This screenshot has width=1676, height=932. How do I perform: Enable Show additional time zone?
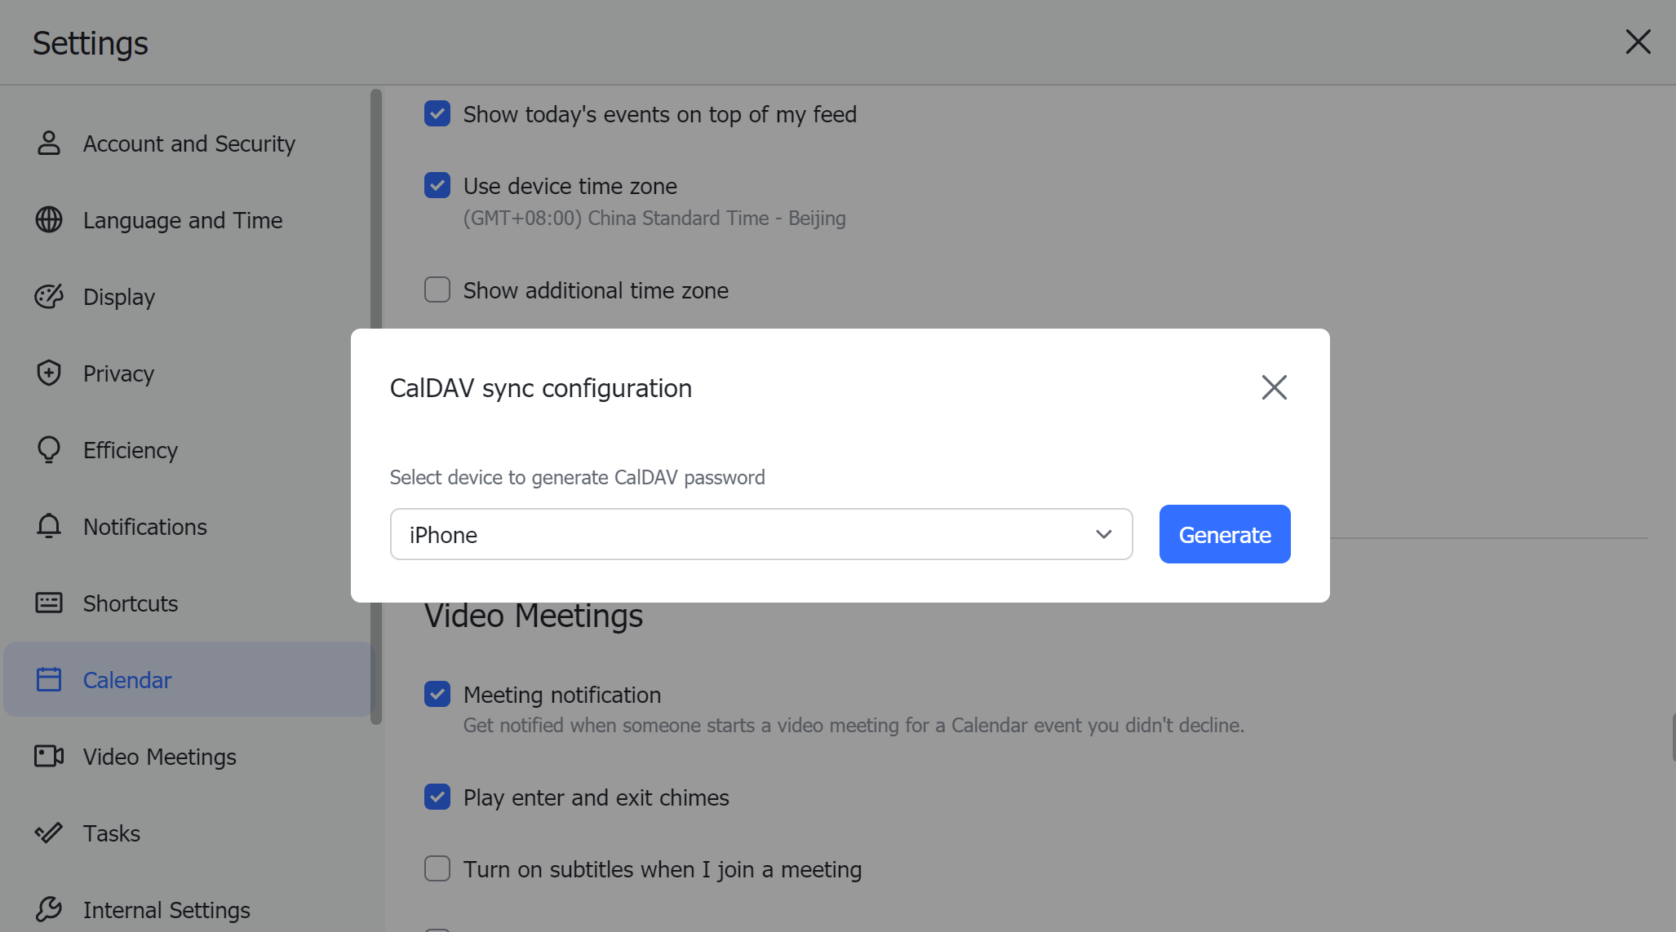tap(437, 290)
